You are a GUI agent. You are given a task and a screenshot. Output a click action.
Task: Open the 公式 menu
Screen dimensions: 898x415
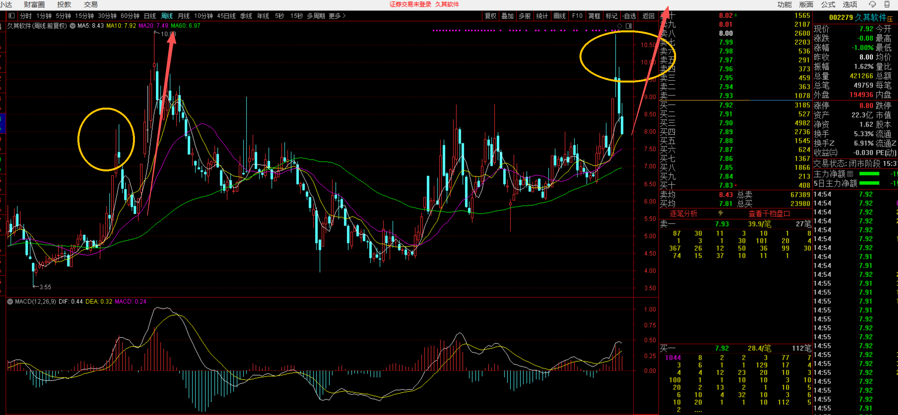pyautogui.click(x=828, y=5)
